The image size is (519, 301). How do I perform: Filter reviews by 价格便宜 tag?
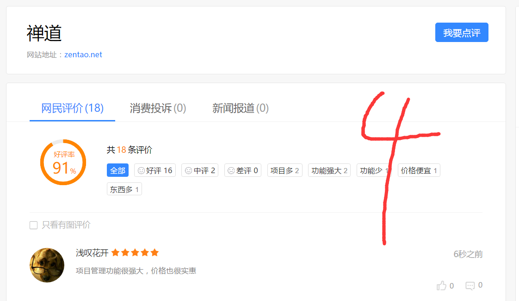pos(419,170)
